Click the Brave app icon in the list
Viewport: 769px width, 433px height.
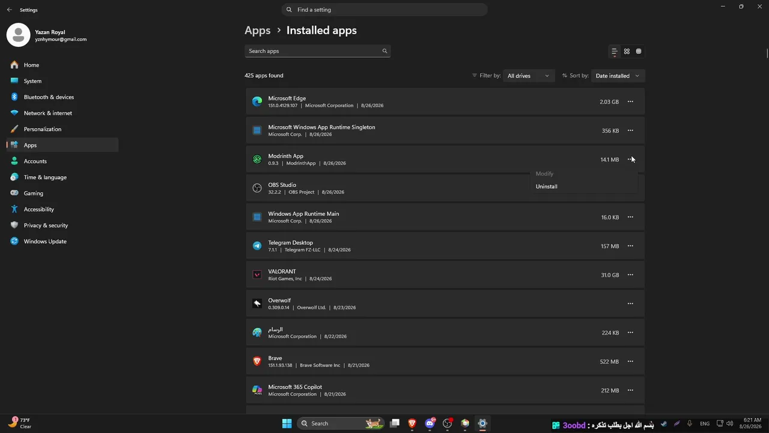257,361
